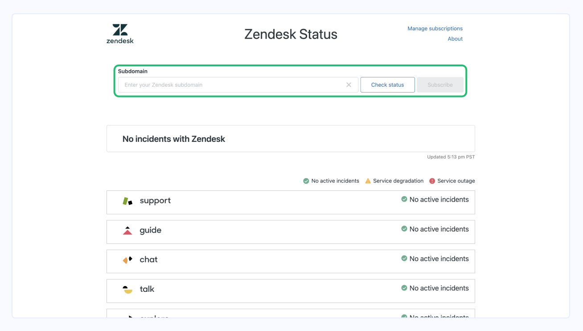Open Manage subscriptions
583x331 pixels.
[x=435, y=28]
